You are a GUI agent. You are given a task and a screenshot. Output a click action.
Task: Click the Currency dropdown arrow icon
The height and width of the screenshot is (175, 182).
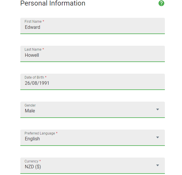157,165
